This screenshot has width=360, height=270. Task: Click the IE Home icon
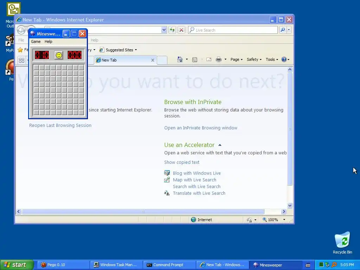click(180, 59)
